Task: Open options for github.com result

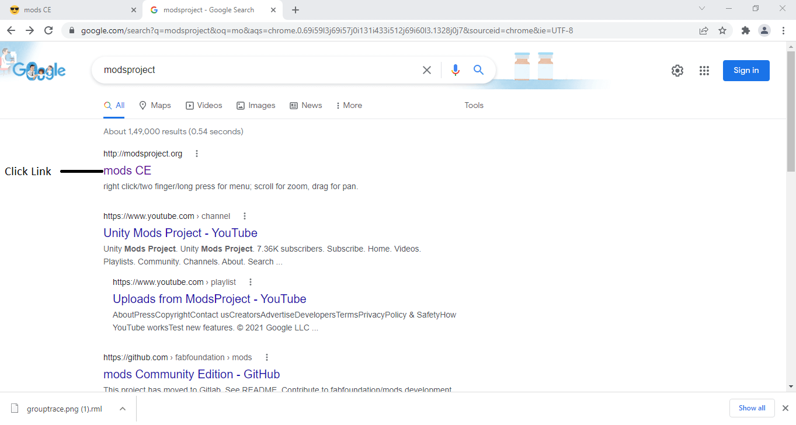Action: [267, 357]
